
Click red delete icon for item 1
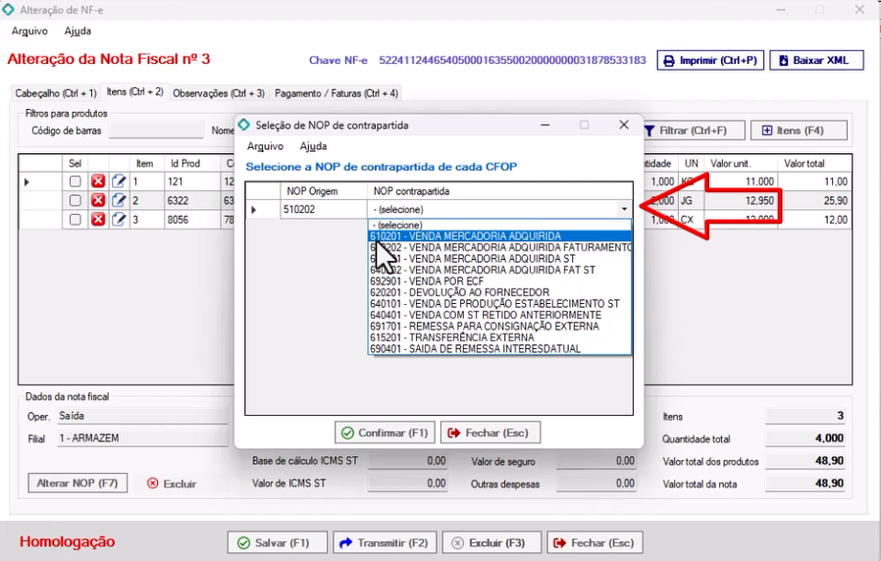tap(98, 181)
